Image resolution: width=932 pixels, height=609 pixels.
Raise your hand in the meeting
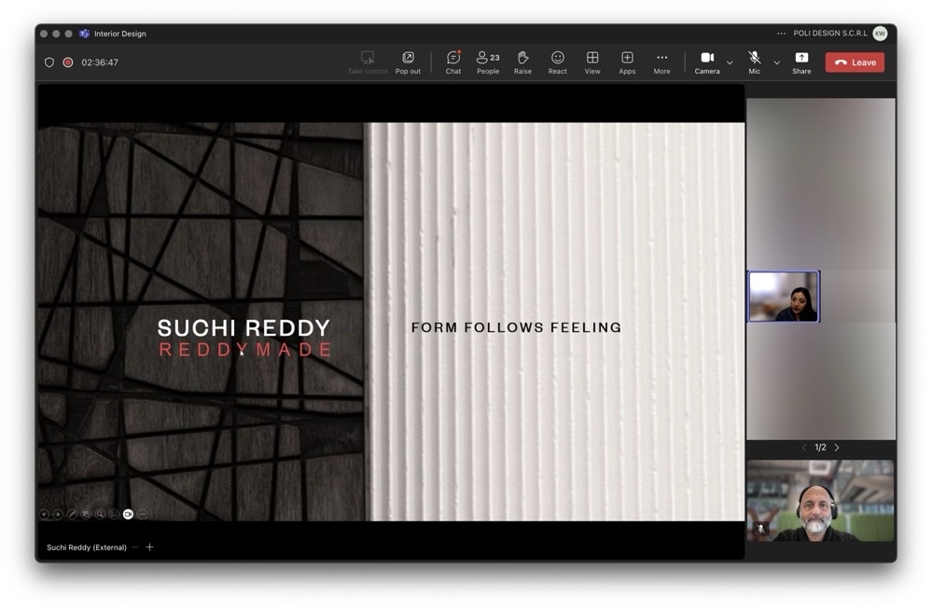[x=522, y=62]
